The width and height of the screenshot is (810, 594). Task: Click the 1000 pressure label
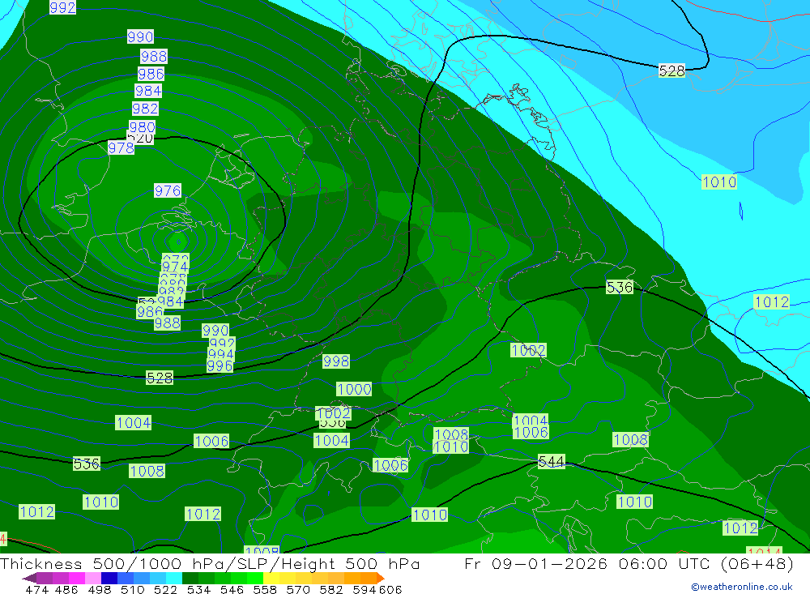coord(354,389)
